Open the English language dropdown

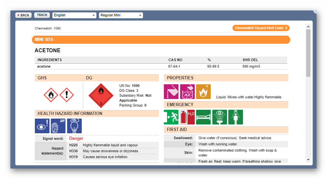(74, 15)
